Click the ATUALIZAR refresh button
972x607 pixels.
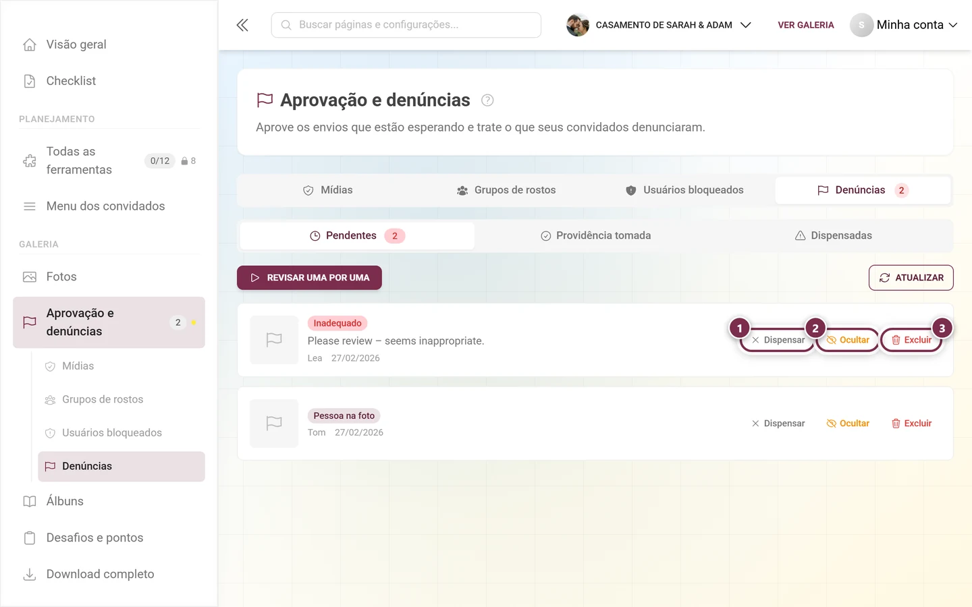(x=911, y=278)
